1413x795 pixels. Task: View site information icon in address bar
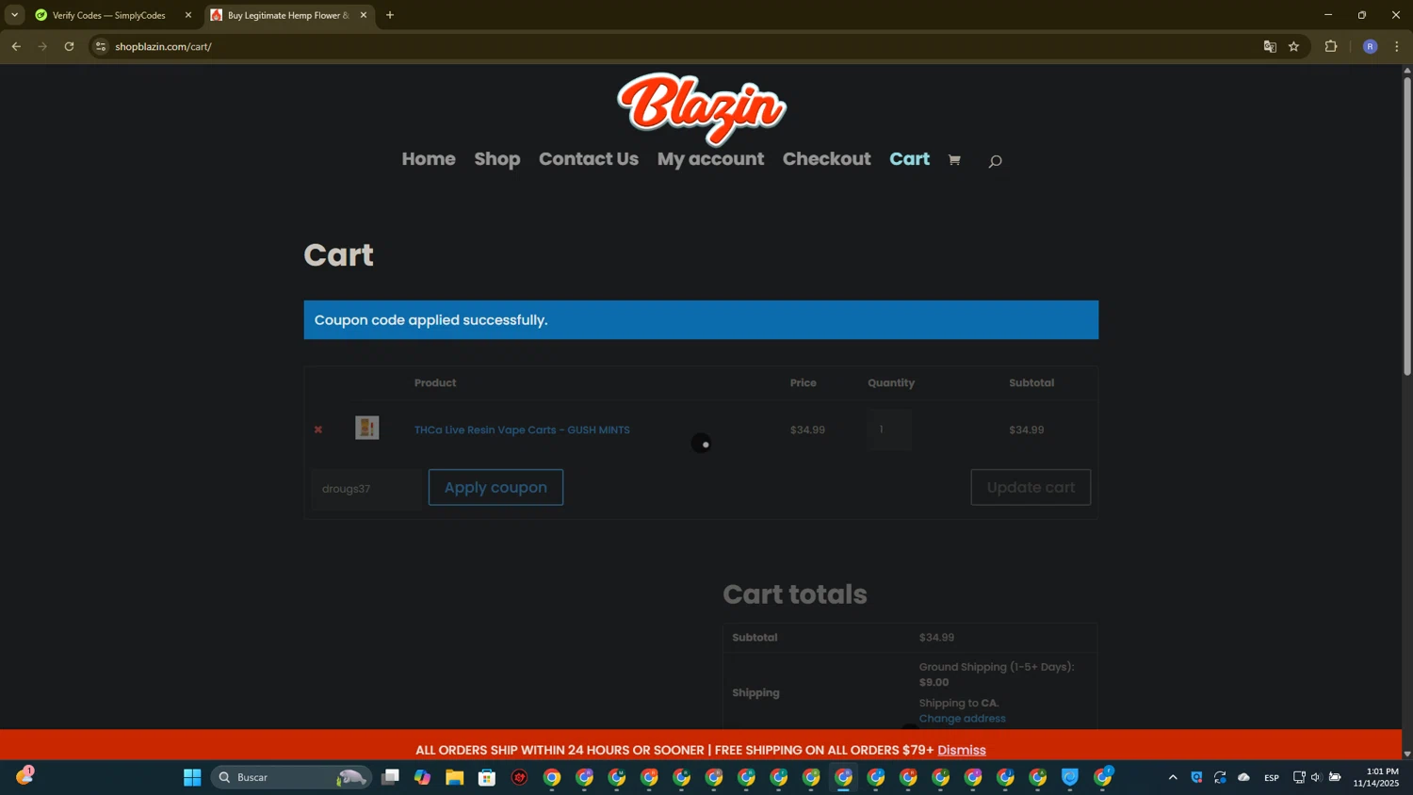point(101,46)
